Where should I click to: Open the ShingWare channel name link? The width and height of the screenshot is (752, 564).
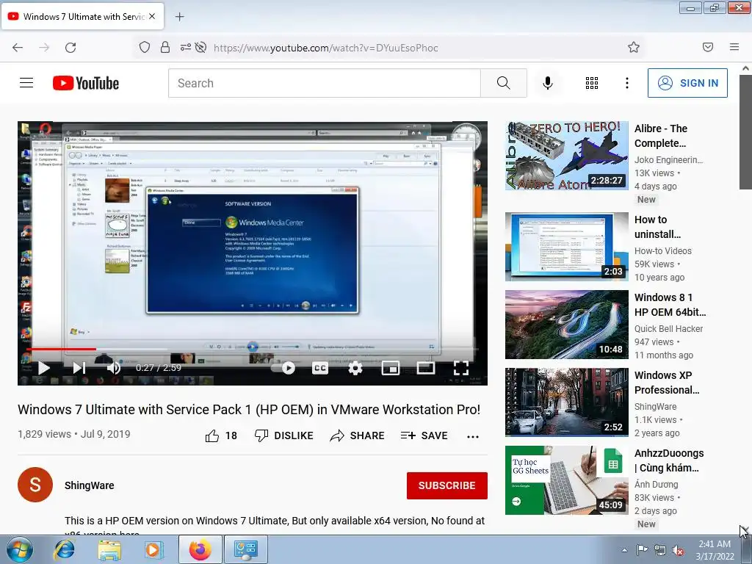(89, 485)
